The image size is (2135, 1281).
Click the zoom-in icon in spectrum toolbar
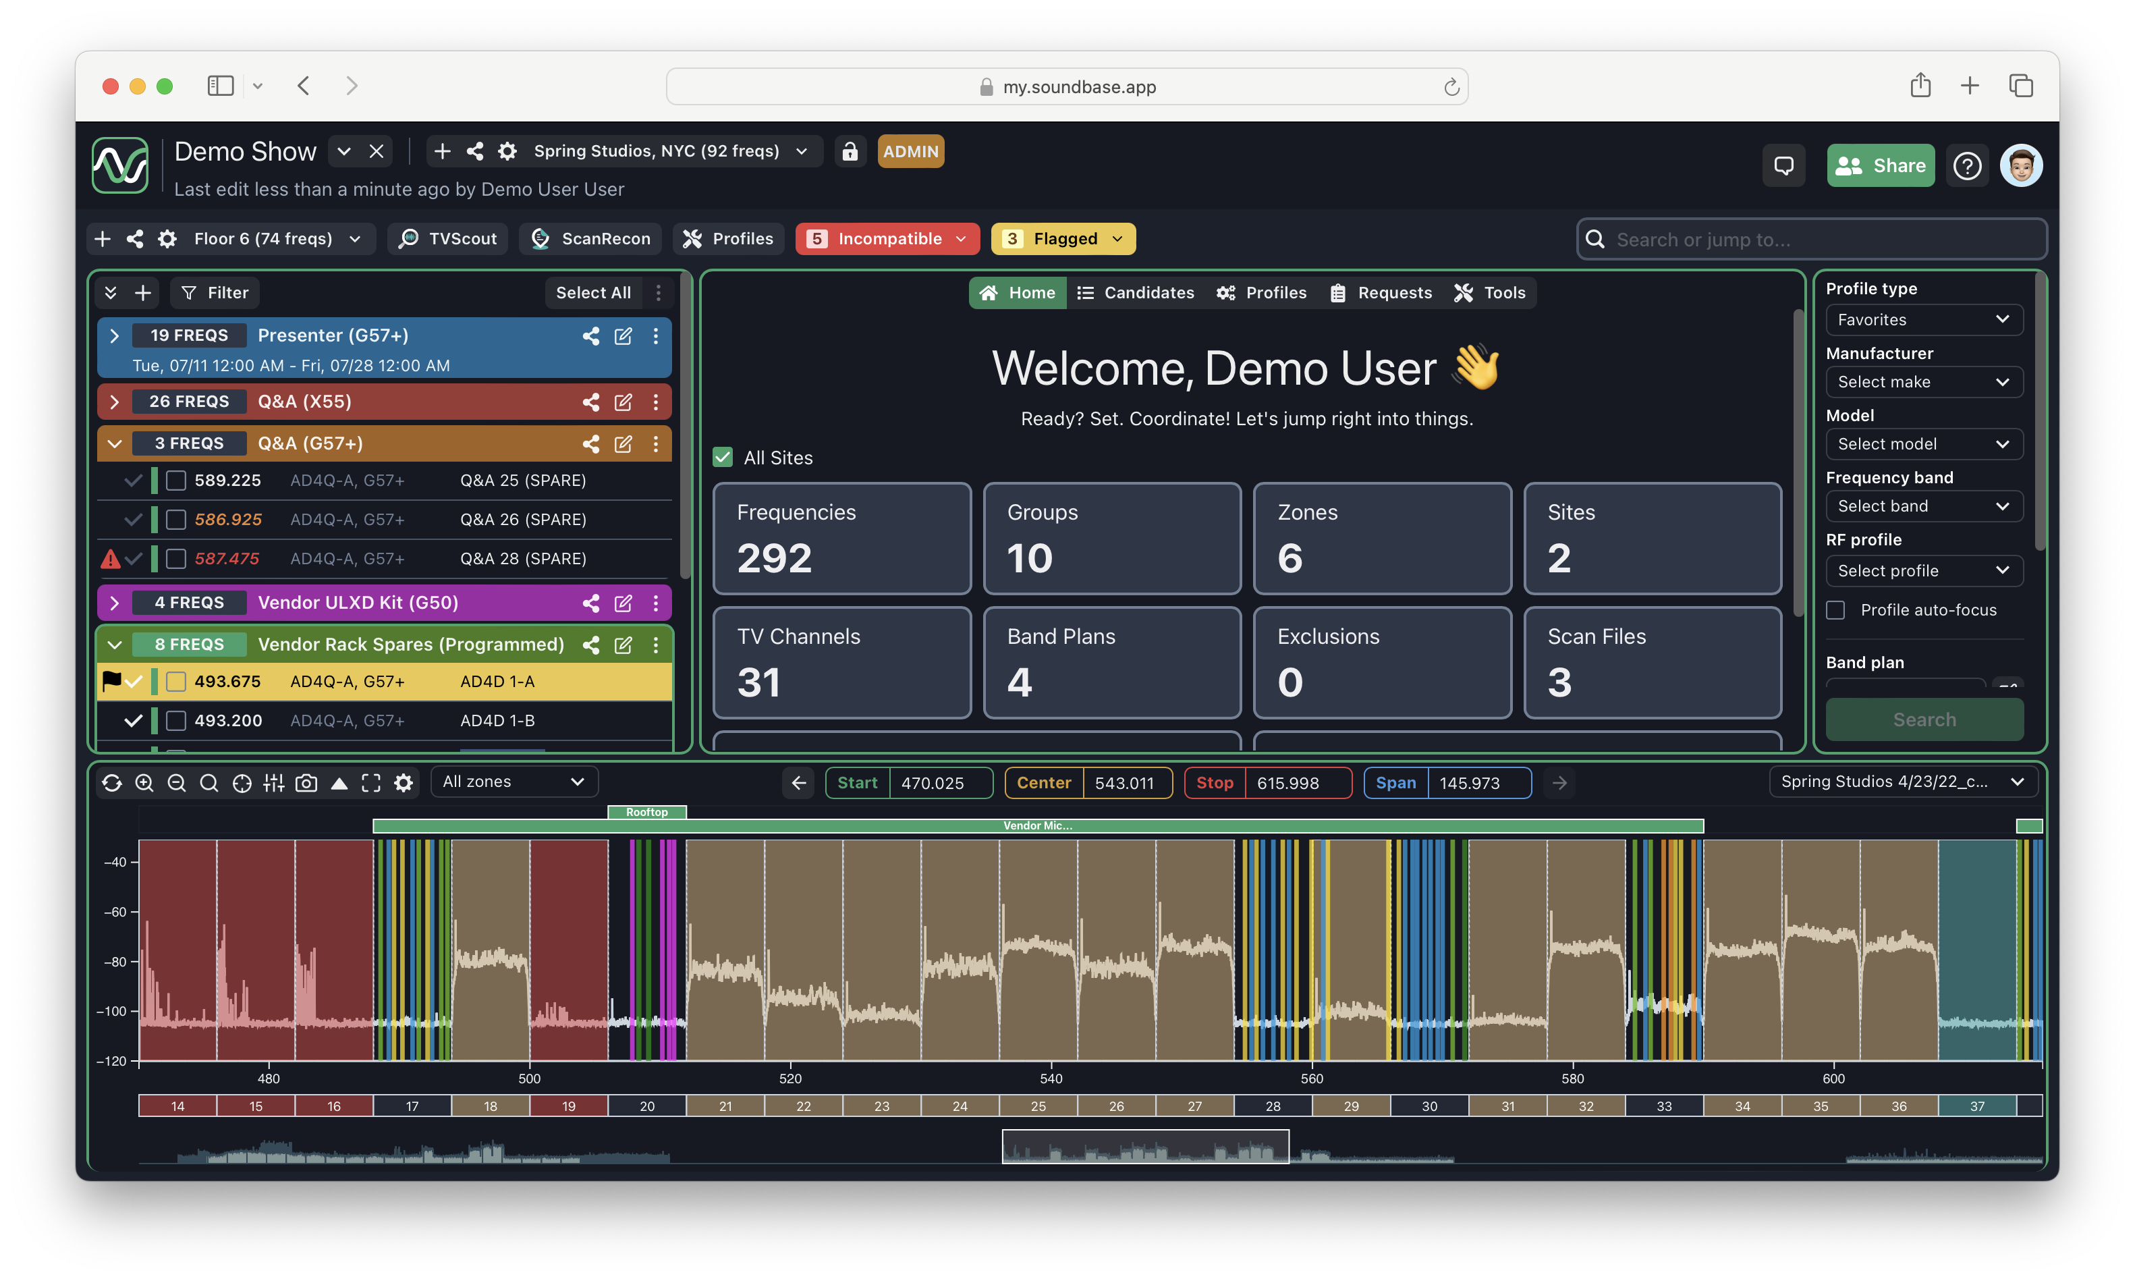143,782
